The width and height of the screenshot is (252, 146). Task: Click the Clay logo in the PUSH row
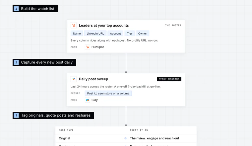[88, 100]
